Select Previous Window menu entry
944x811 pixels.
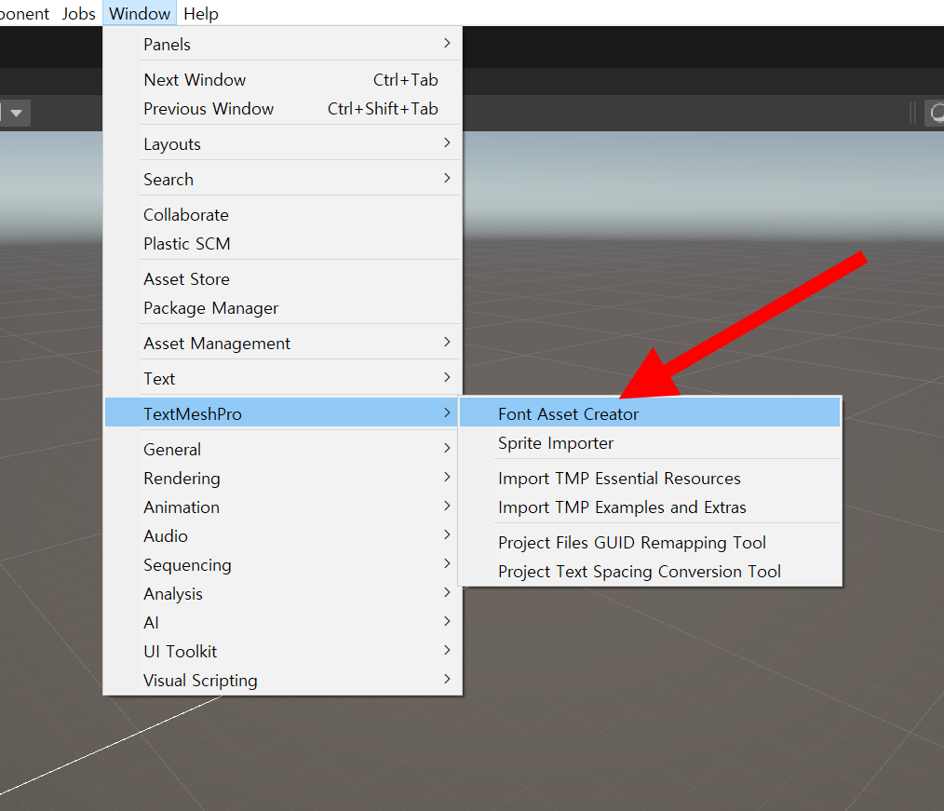283,109
